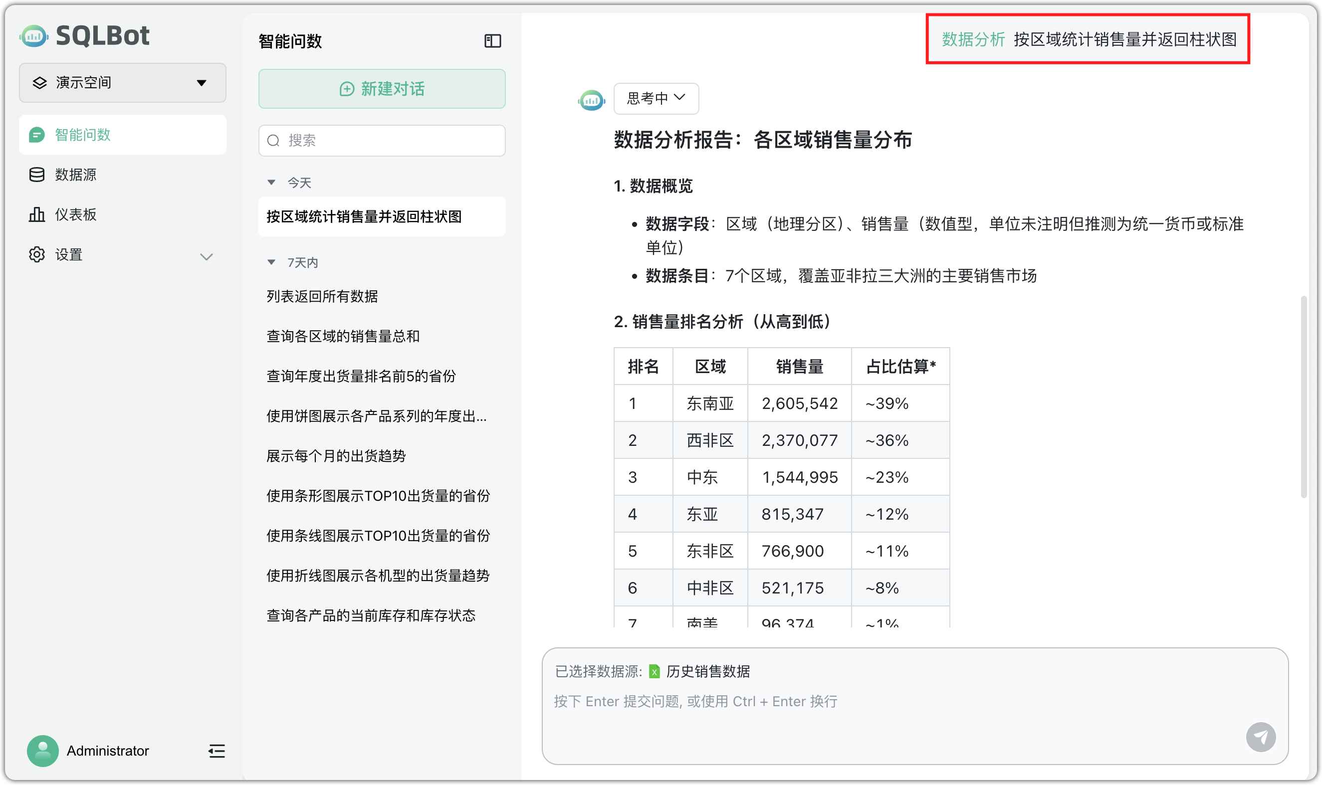Click the 新建对话 button
The height and width of the screenshot is (785, 1322).
coord(382,89)
